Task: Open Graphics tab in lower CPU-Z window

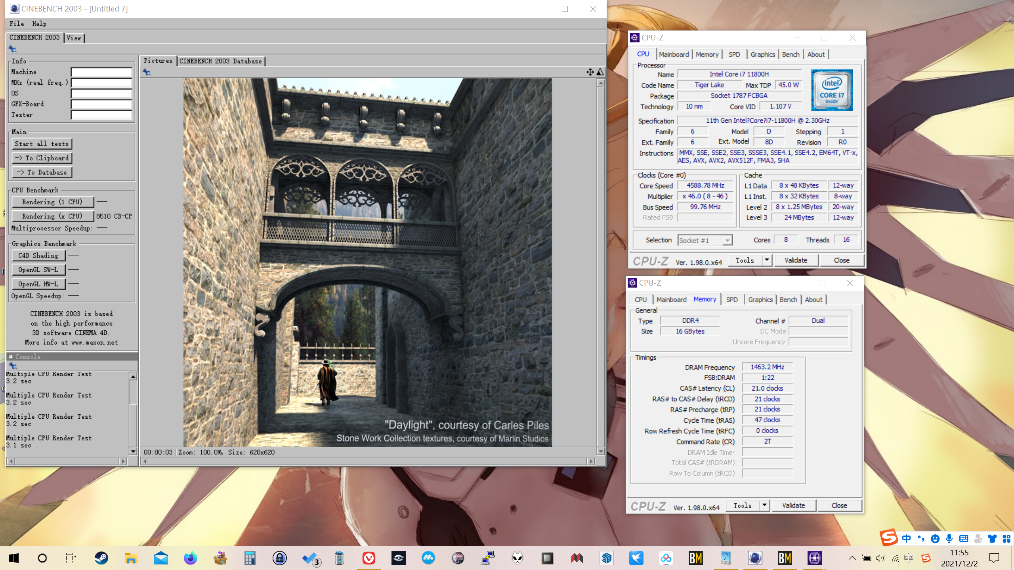Action: tap(760, 299)
